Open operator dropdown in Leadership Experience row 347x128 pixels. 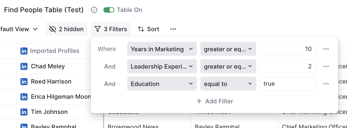click(228, 66)
